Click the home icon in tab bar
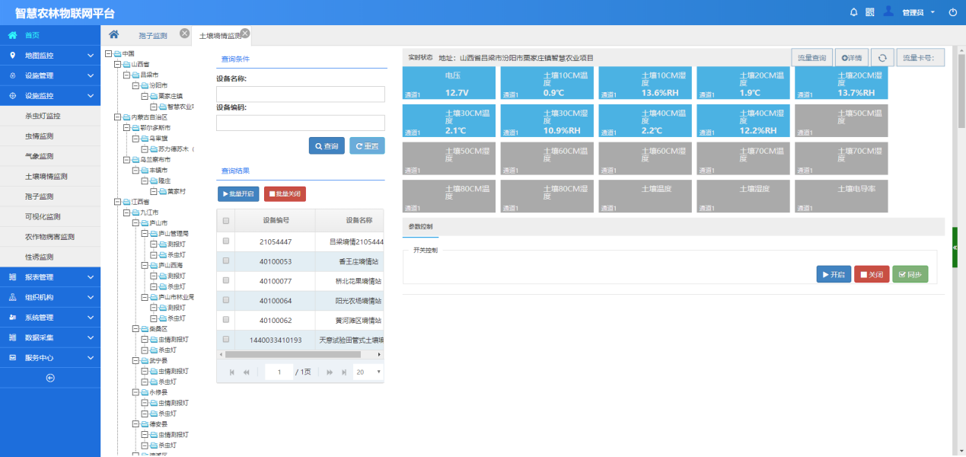 tap(113, 35)
